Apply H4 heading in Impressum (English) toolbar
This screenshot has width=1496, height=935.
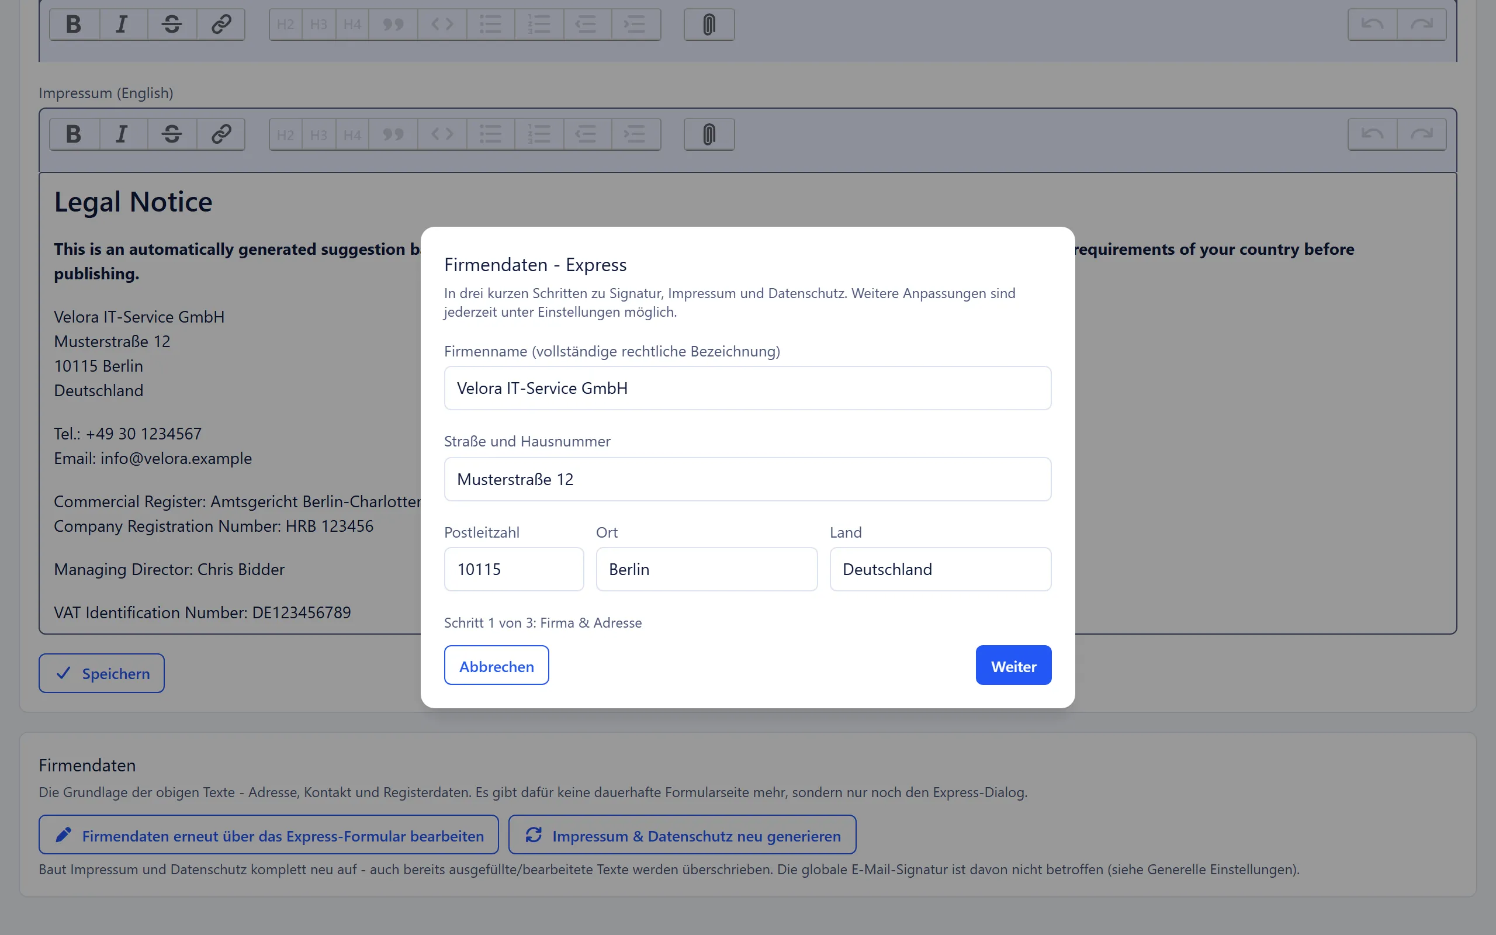(352, 134)
